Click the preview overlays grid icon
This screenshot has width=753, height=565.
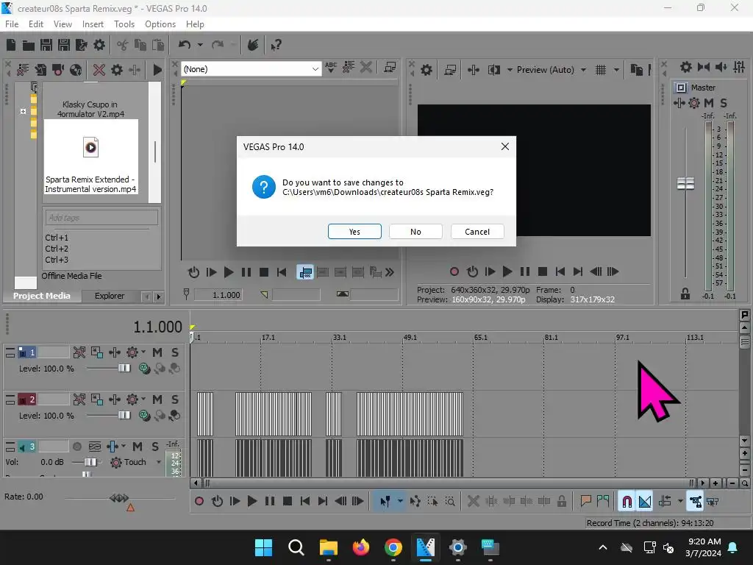[x=601, y=70]
